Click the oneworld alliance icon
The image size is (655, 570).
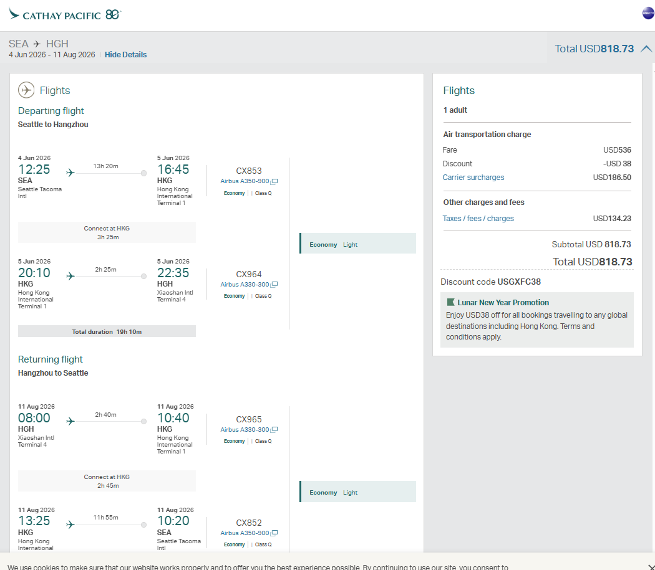pos(648,13)
